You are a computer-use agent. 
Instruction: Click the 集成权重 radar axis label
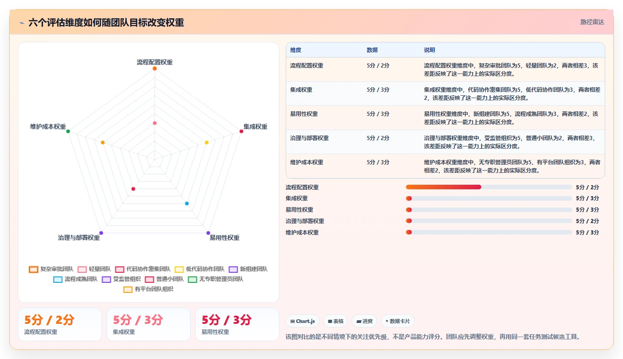point(256,127)
